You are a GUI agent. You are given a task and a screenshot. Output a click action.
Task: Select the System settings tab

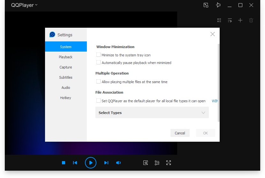click(x=66, y=47)
